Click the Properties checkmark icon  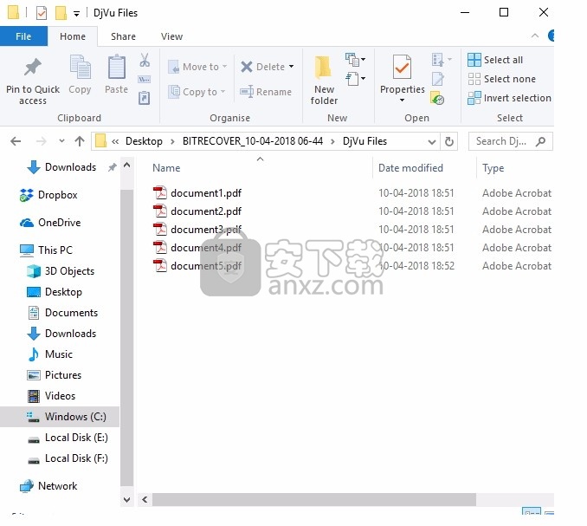pyautogui.click(x=402, y=67)
